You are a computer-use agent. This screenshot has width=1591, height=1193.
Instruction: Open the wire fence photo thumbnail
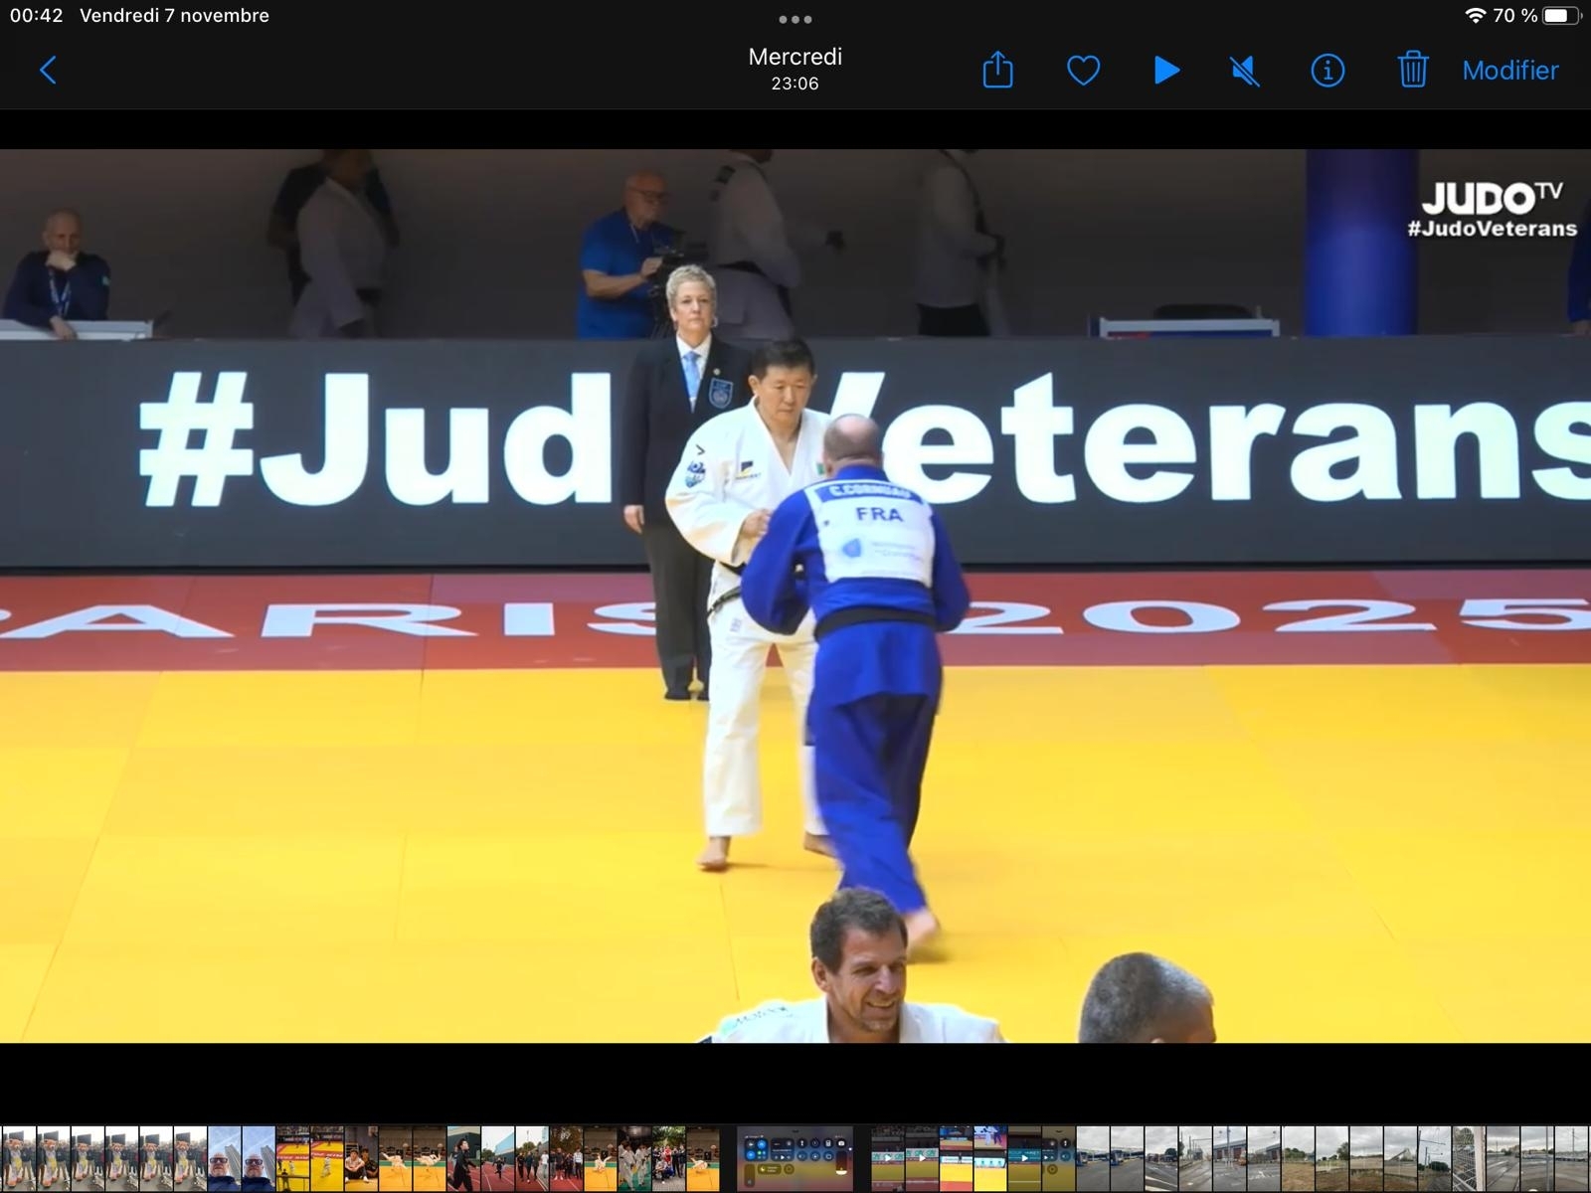coord(1468,1158)
